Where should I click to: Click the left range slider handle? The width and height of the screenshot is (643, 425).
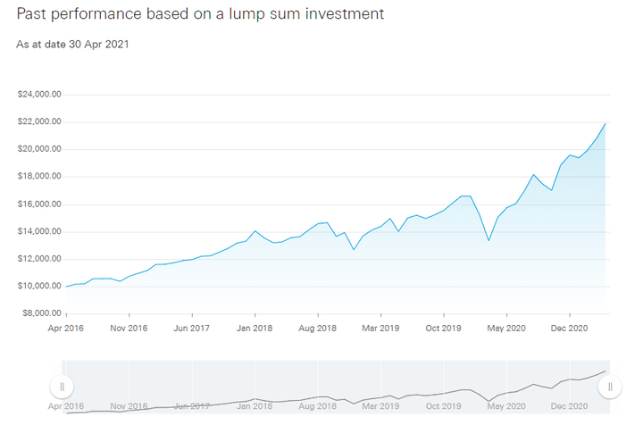click(x=62, y=387)
